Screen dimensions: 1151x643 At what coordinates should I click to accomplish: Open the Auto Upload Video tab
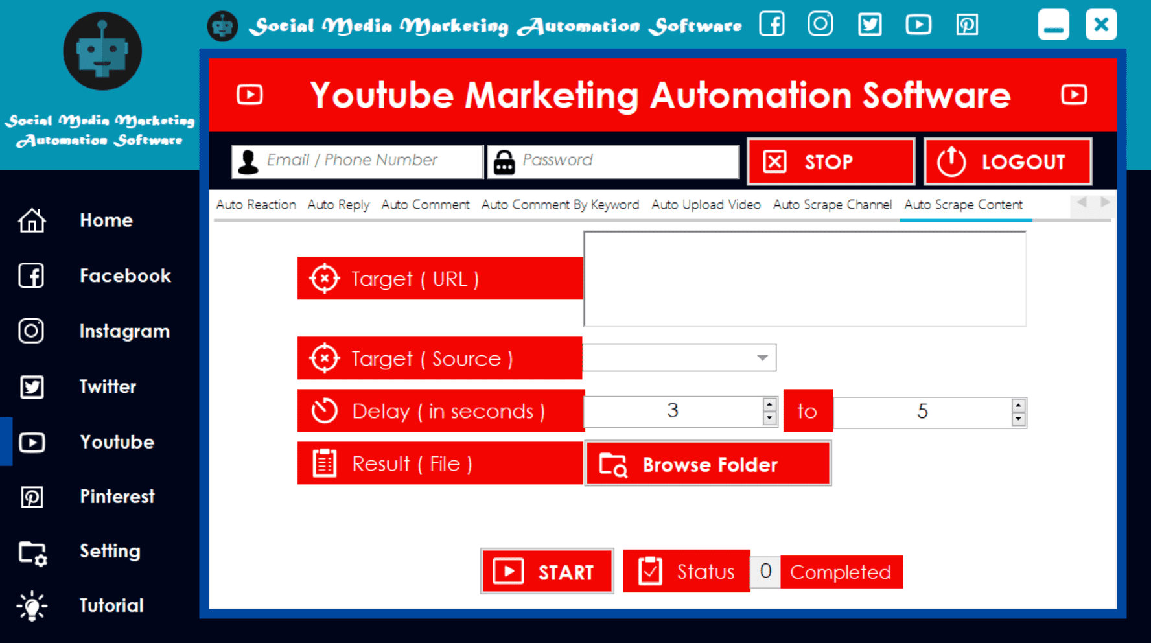tap(706, 205)
